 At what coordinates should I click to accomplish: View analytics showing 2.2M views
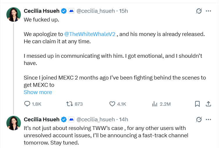pyautogui.click(x=155, y=104)
